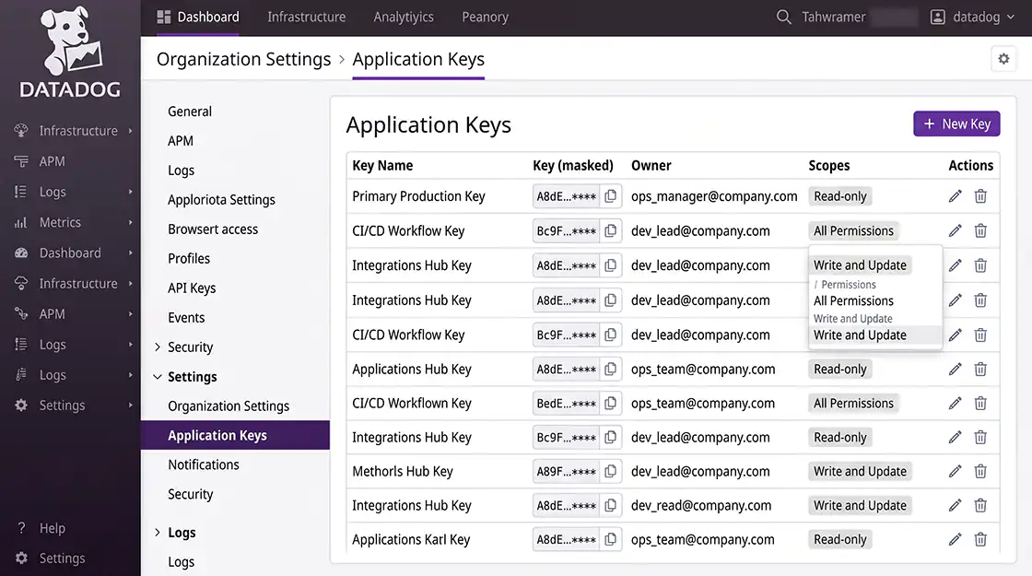Edit the Applications Hub Key

coord(955,370)
